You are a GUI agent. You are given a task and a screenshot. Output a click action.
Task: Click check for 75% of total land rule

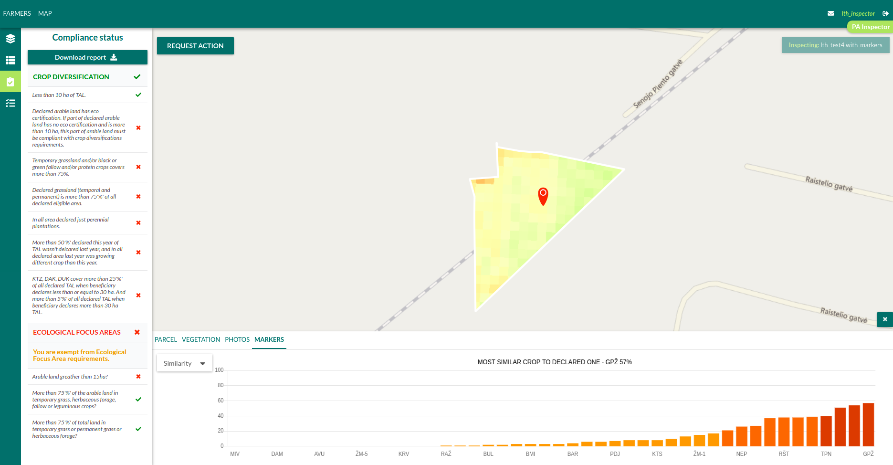coord(138,429)
